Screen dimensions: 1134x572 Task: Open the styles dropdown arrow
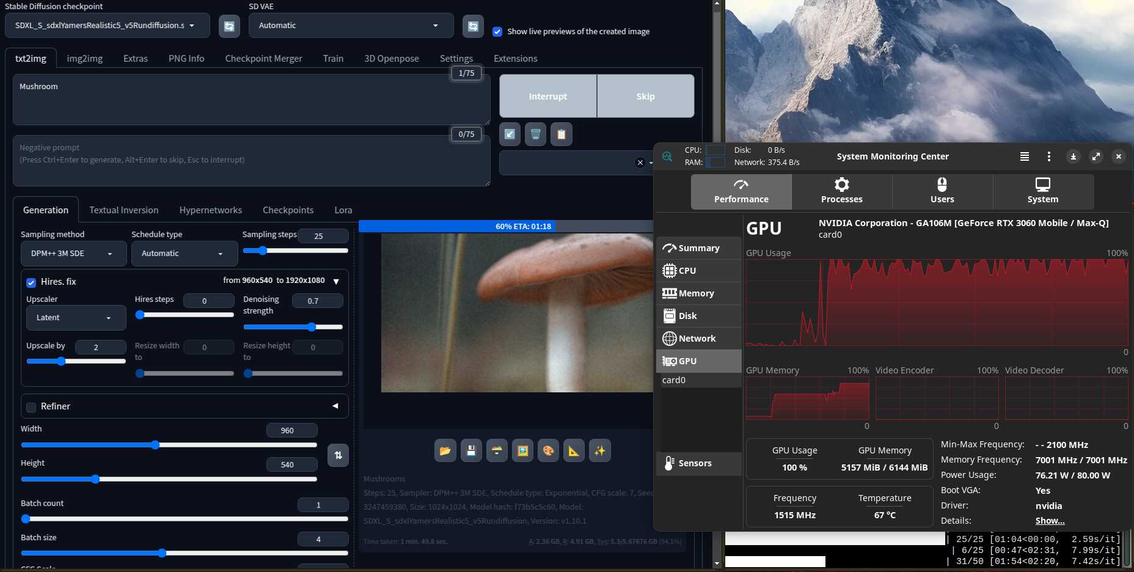click(x=651, y=163)
